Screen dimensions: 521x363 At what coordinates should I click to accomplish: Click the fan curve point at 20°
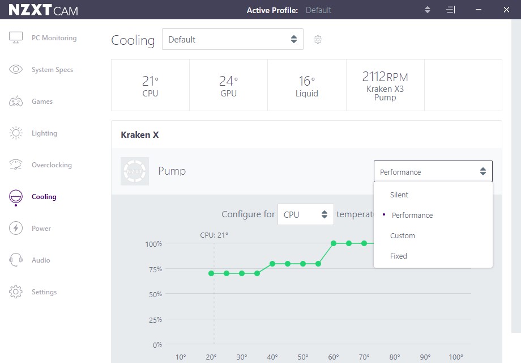[211, 273]
